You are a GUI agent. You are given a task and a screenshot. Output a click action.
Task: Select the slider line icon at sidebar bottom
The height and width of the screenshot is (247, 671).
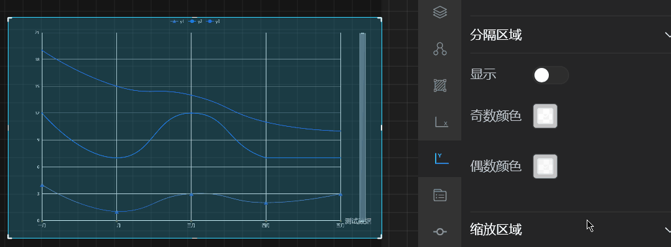pyautogui.click(x=440, y=231)
